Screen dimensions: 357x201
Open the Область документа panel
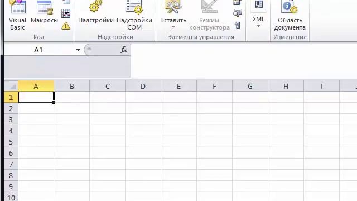point(290,16)
